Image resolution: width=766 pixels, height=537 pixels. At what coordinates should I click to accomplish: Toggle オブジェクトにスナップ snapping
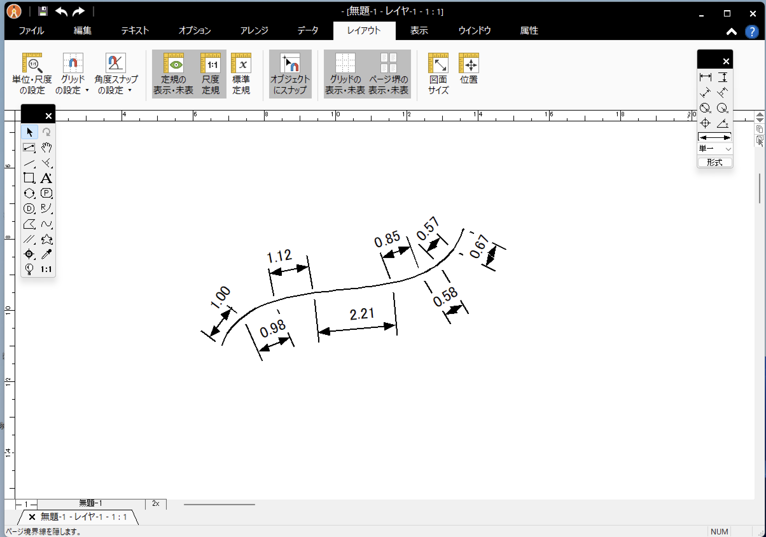tap(290, 74)
